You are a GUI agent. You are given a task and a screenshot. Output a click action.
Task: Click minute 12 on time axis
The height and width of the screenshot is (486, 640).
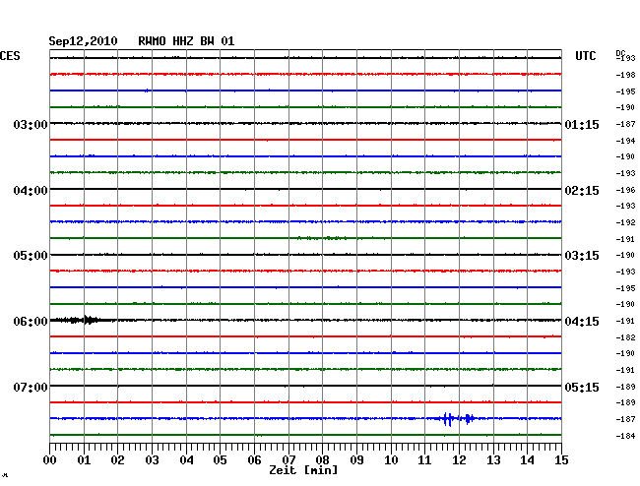pos(459,460)
